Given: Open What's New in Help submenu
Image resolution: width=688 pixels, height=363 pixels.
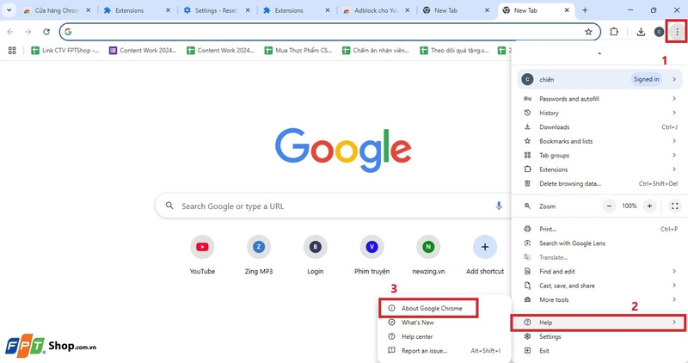Looking at the screenshot, I should (x=444, y=323).
